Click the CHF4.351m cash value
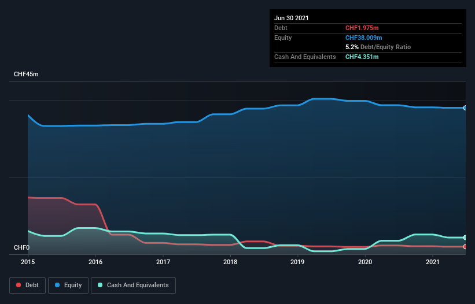Screen dimensions: 475x304 pos(362,57)
